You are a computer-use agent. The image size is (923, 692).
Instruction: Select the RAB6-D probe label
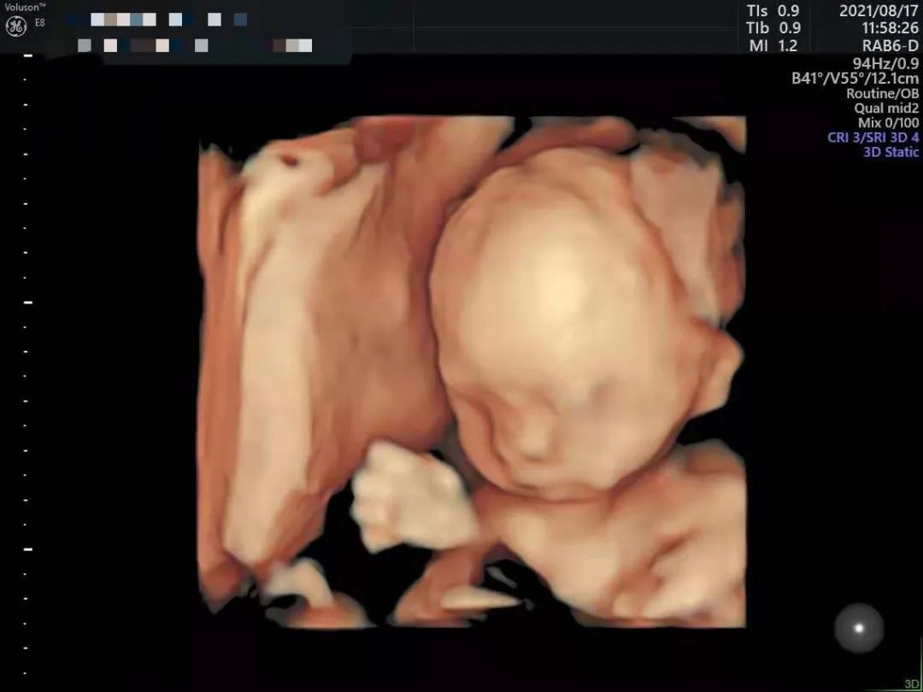pos(889,46)
